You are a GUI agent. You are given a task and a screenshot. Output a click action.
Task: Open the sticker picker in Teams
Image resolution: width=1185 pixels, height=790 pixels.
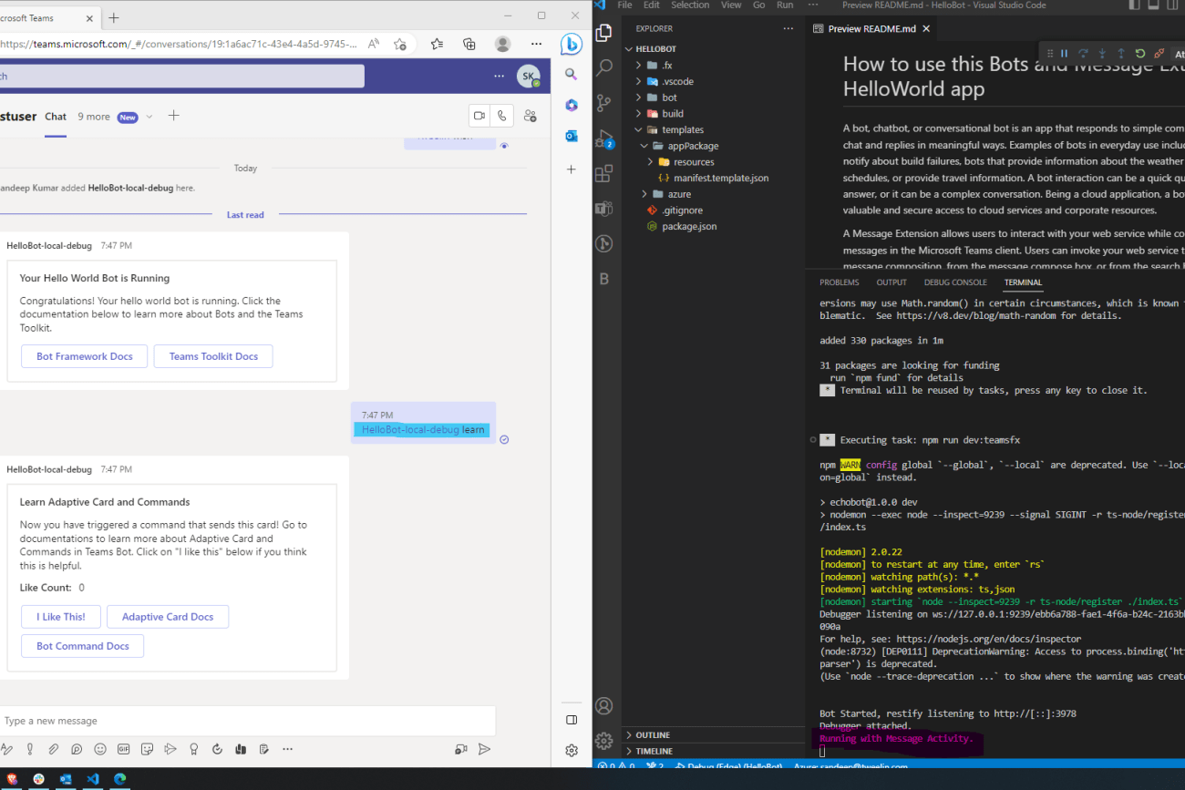point(146,749)
